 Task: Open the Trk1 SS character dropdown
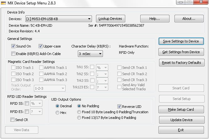102,67
